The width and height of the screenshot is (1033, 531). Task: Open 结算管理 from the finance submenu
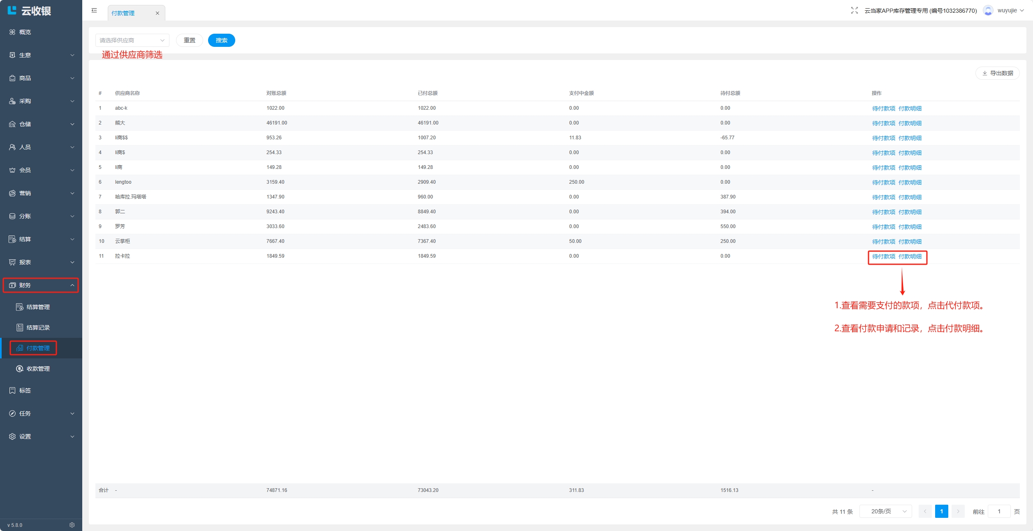coord(38,307)
